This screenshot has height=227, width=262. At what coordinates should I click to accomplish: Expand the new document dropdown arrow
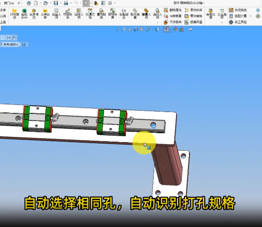[x=40, y=3]
